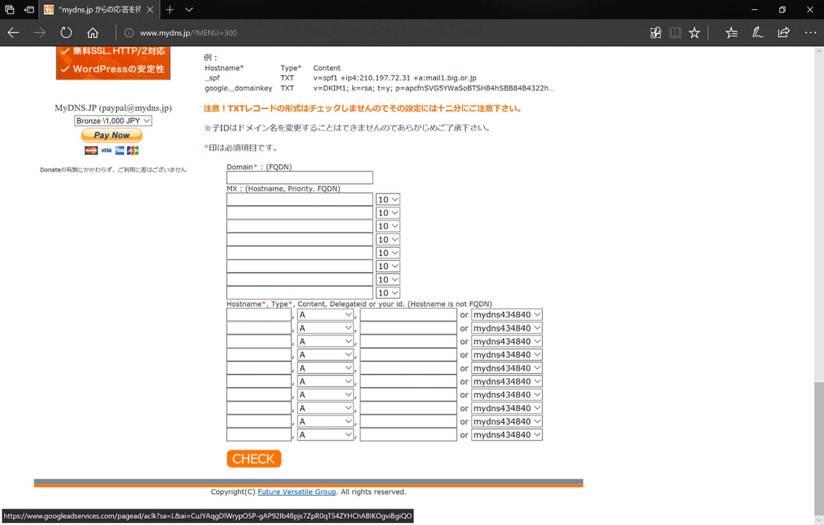The width and height of the screenshot is (824, 525).
Task: Click the WordPress SSL banner ad
Action: click(113, 63)
